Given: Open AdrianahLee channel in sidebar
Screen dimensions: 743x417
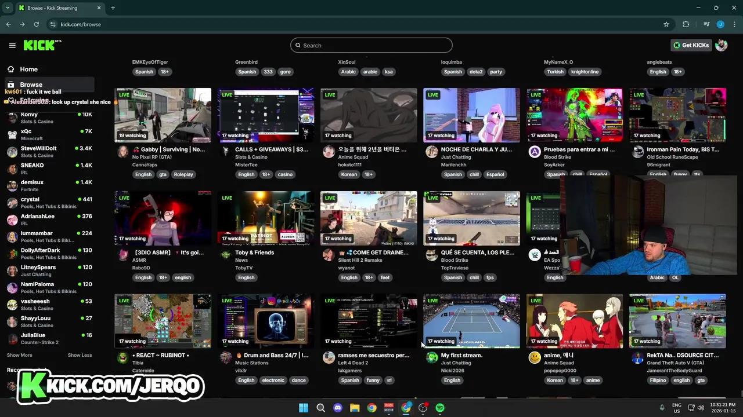Looking at the screenshot, I should pos(49,220).
